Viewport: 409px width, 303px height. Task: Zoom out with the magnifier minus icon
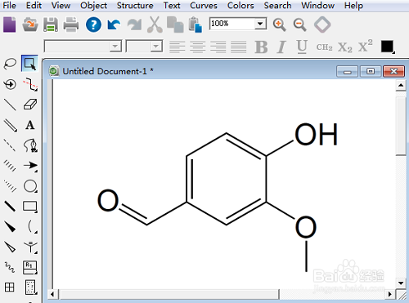(300, 25)
